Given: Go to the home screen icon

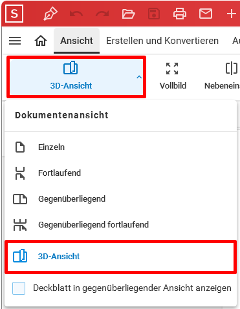Looking at the screenshot, I should pos(41,41).
